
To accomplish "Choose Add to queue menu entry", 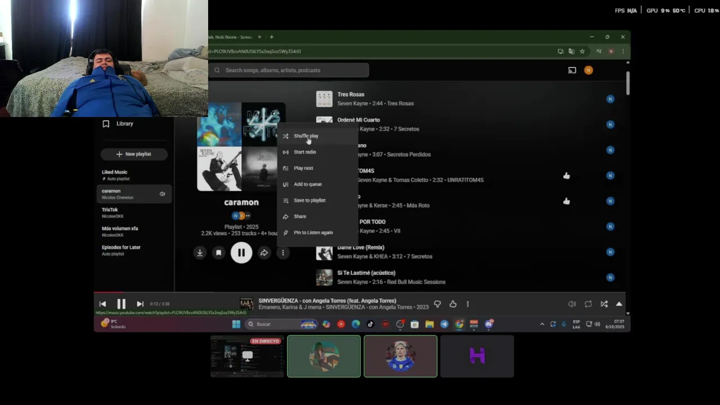I will (x=317, y=184).
